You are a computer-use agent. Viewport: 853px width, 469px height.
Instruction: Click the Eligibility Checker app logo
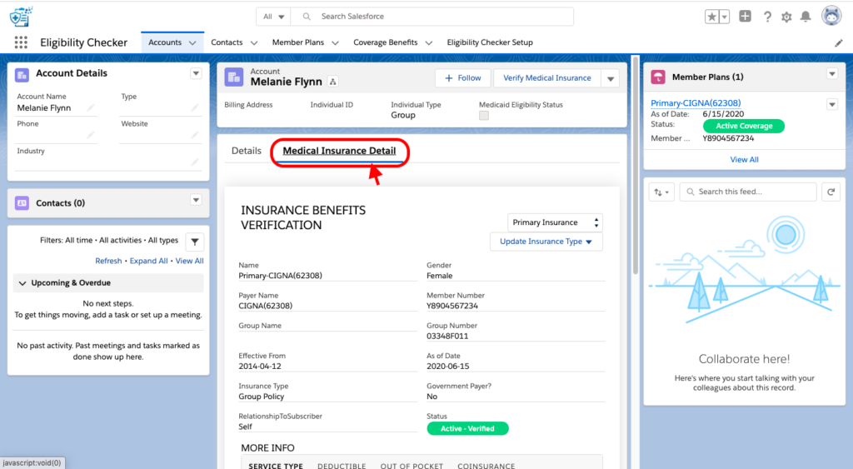21,17
